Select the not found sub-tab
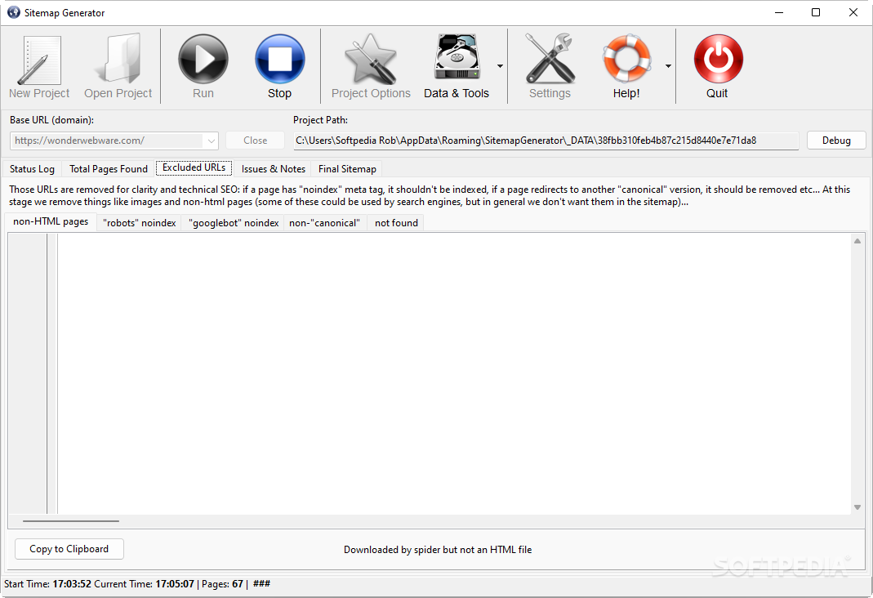 396,223
